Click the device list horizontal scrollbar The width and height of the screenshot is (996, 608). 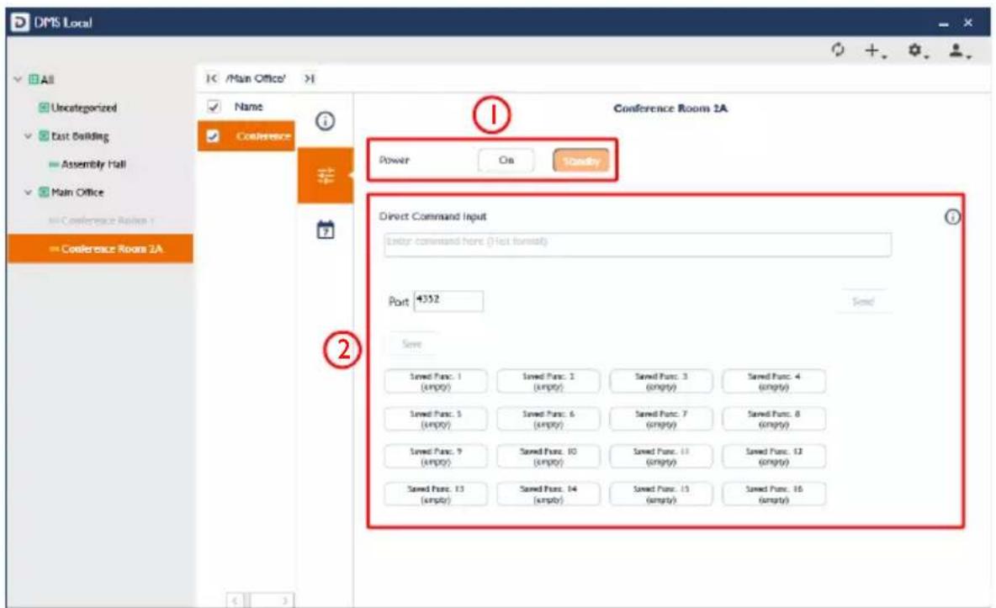click(261, 600)
